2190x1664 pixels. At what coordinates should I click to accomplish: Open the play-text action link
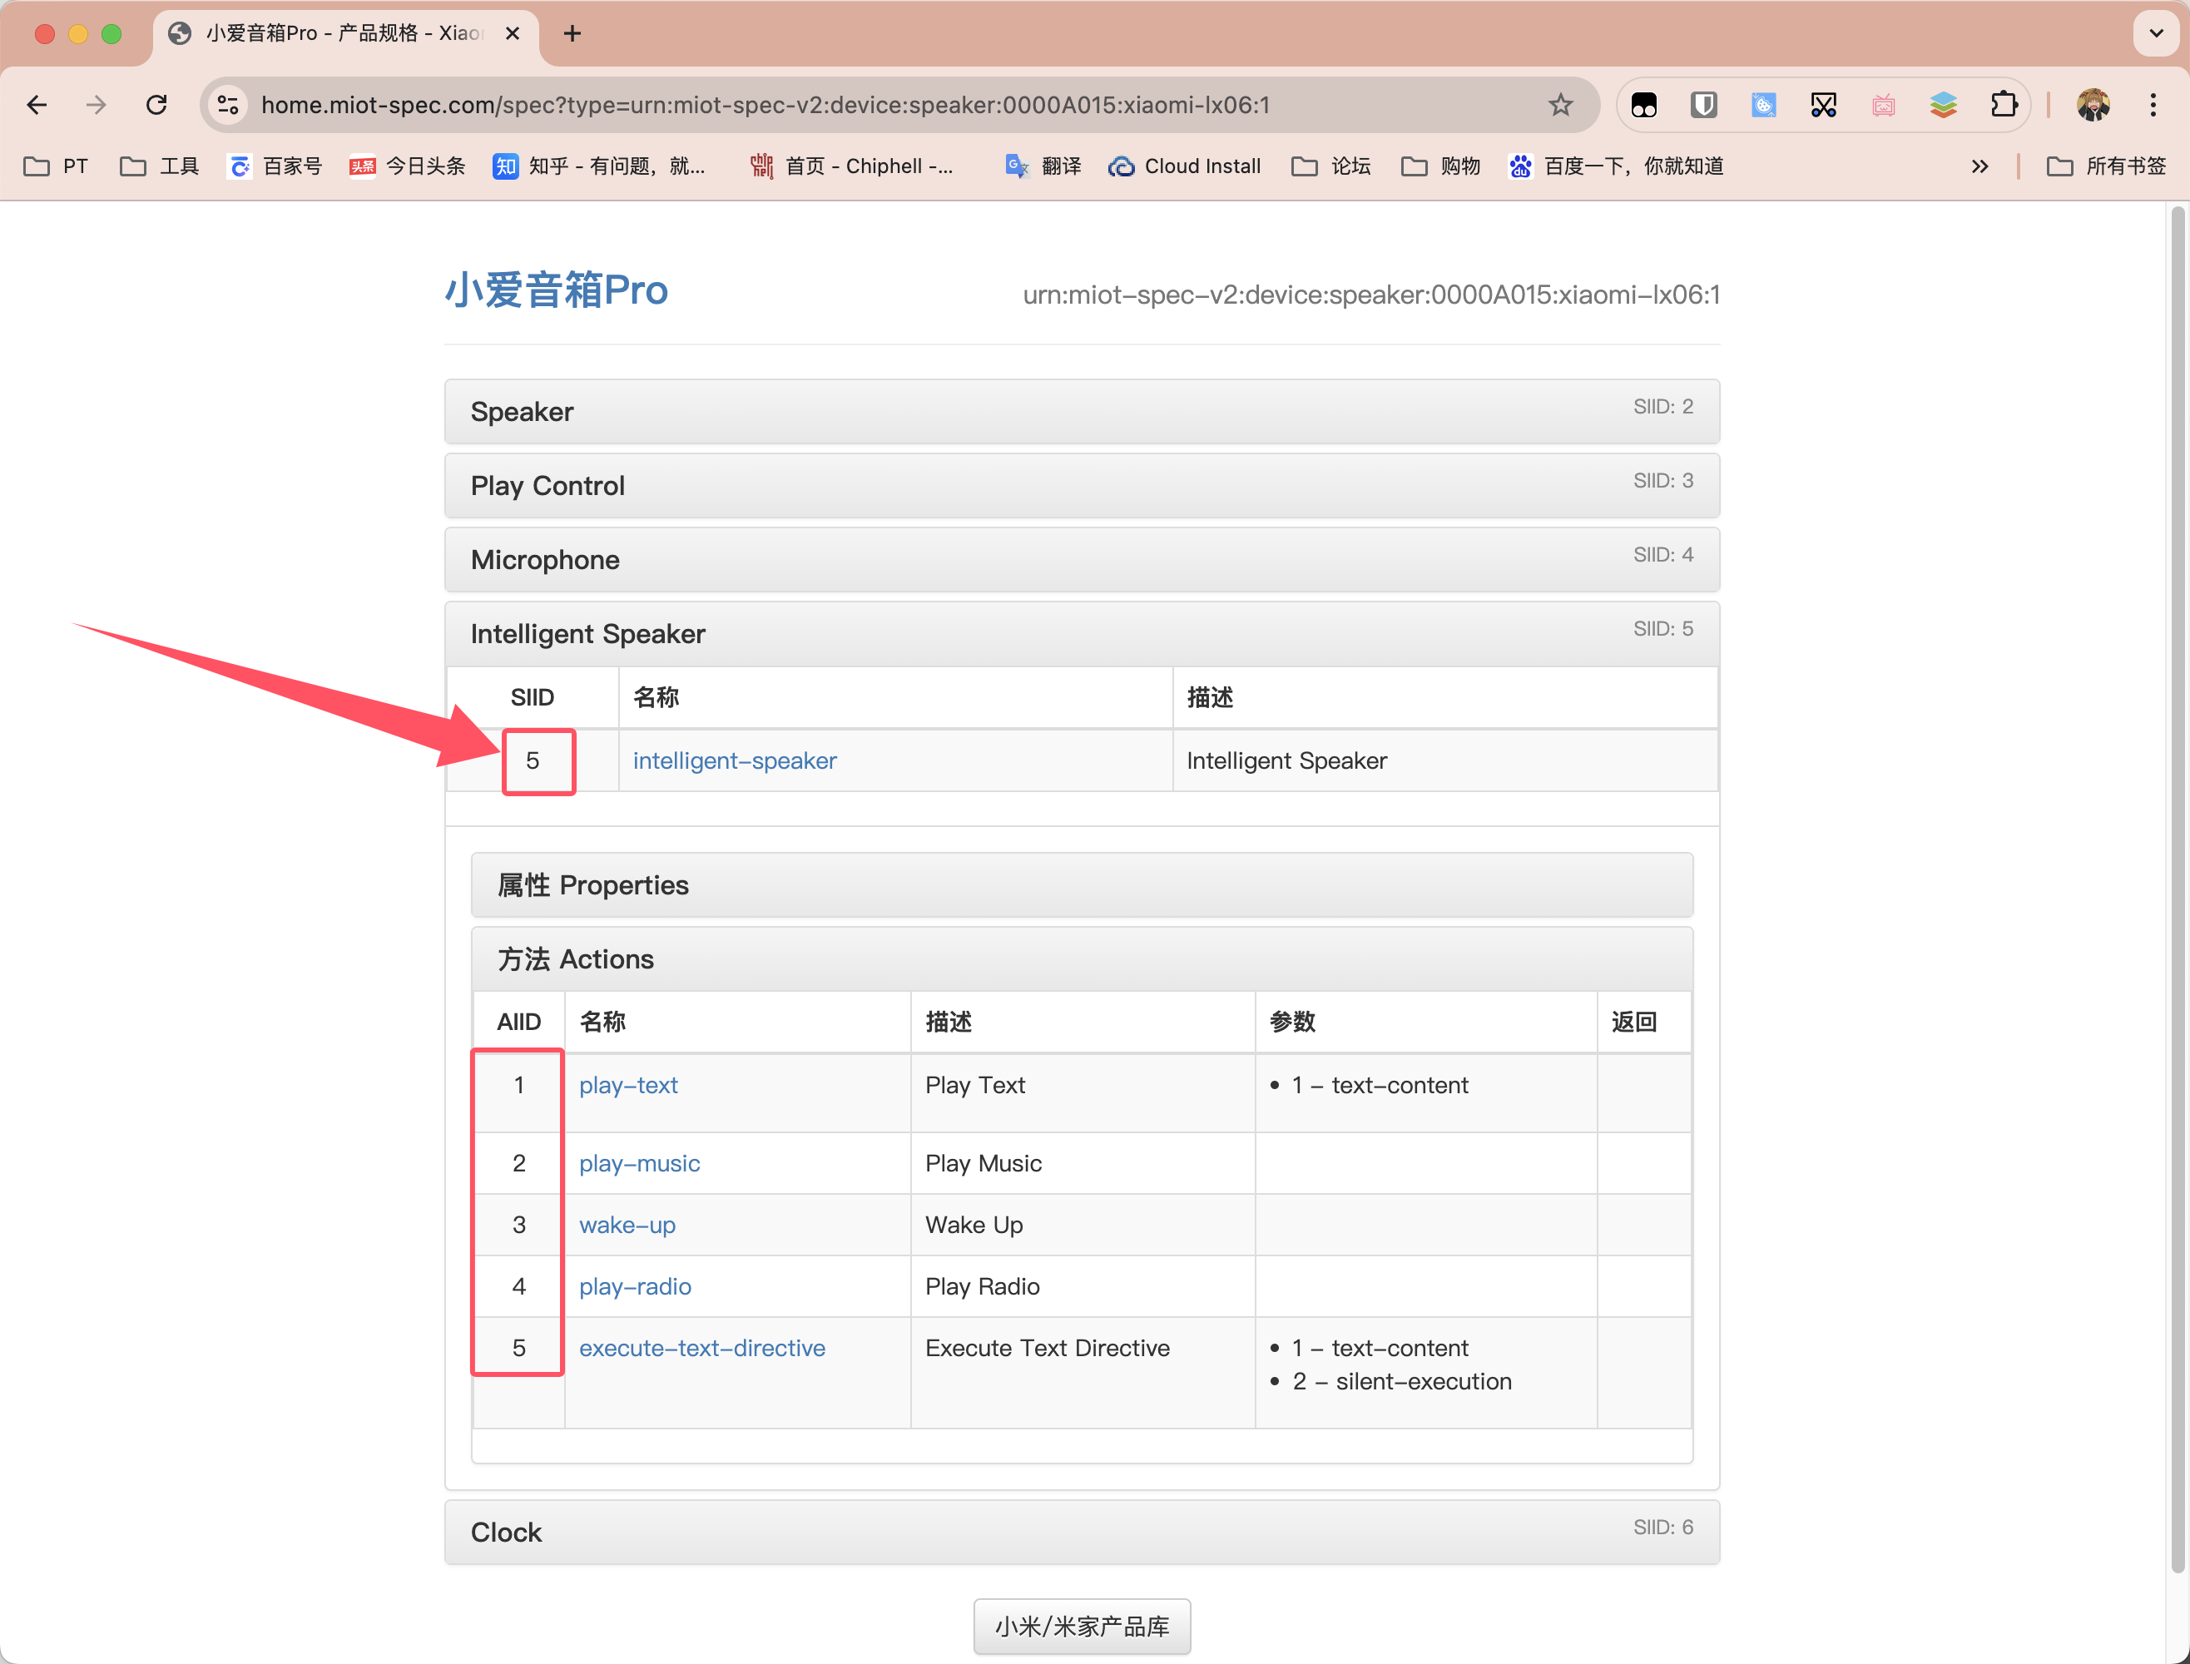coord(628,1086)
